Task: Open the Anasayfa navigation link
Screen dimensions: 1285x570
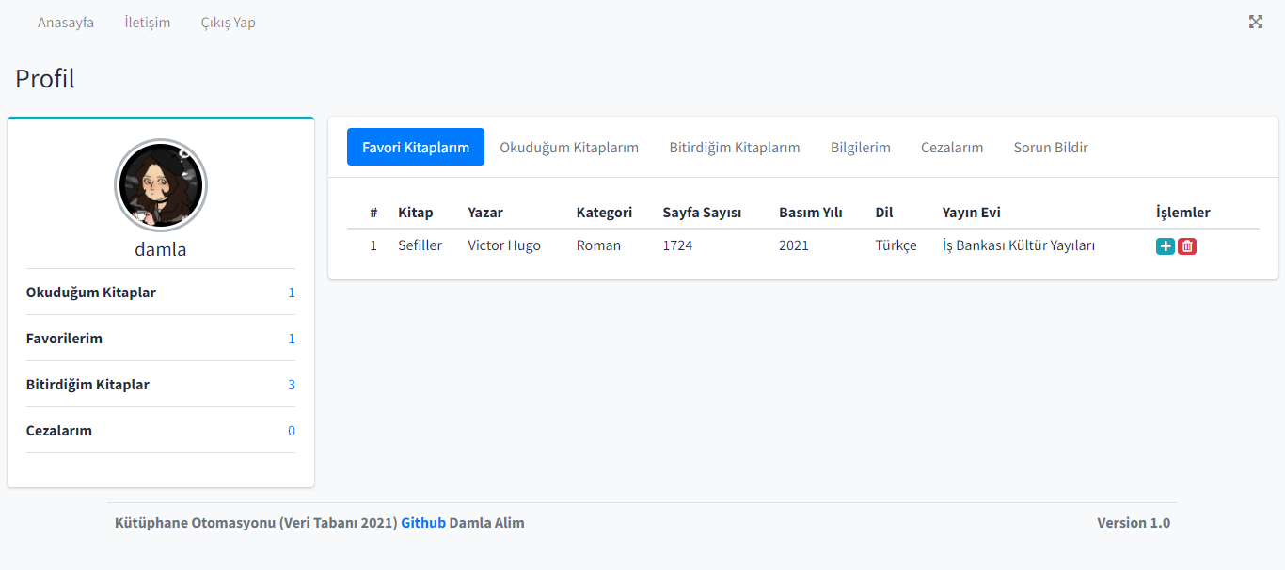Action: click(66, 23)
